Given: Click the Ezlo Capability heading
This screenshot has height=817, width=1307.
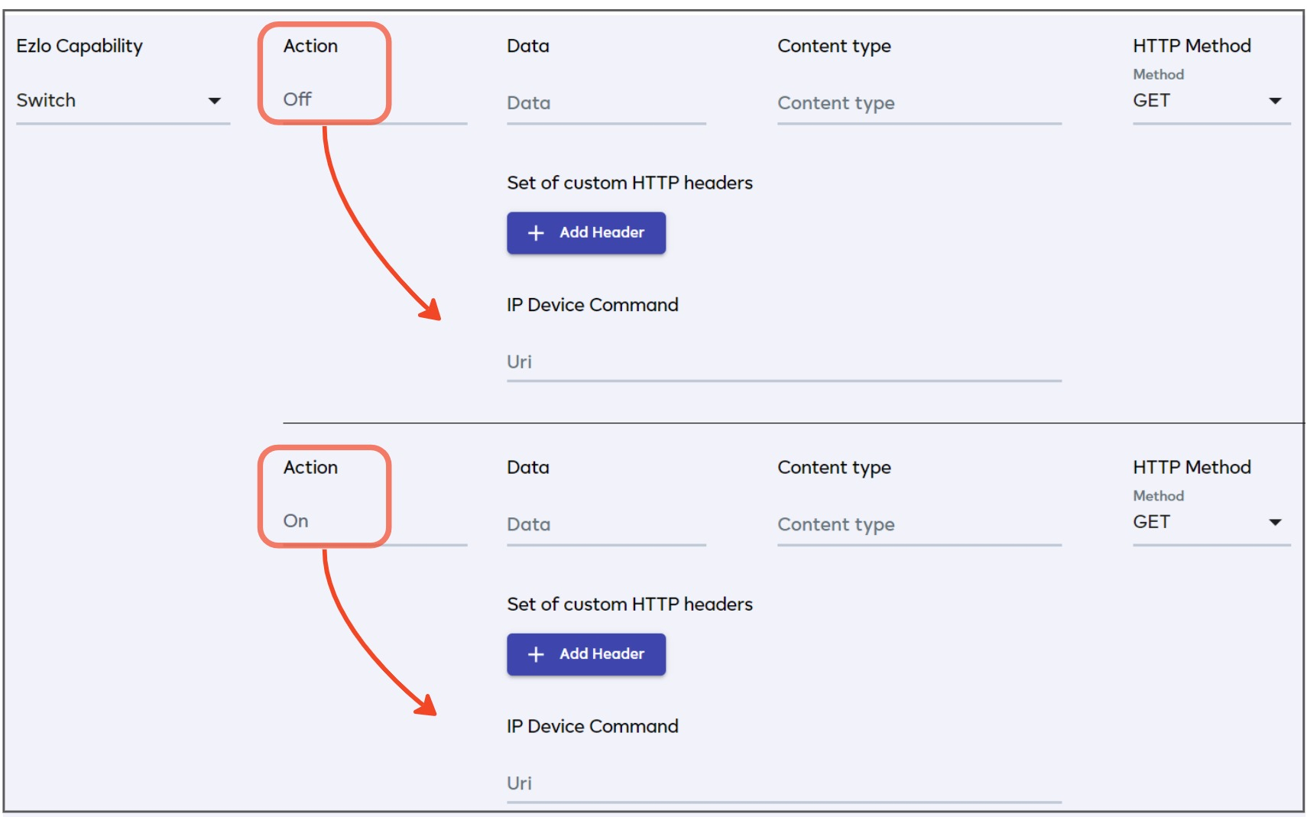Looking at the screenshot, I should point(79,46).
